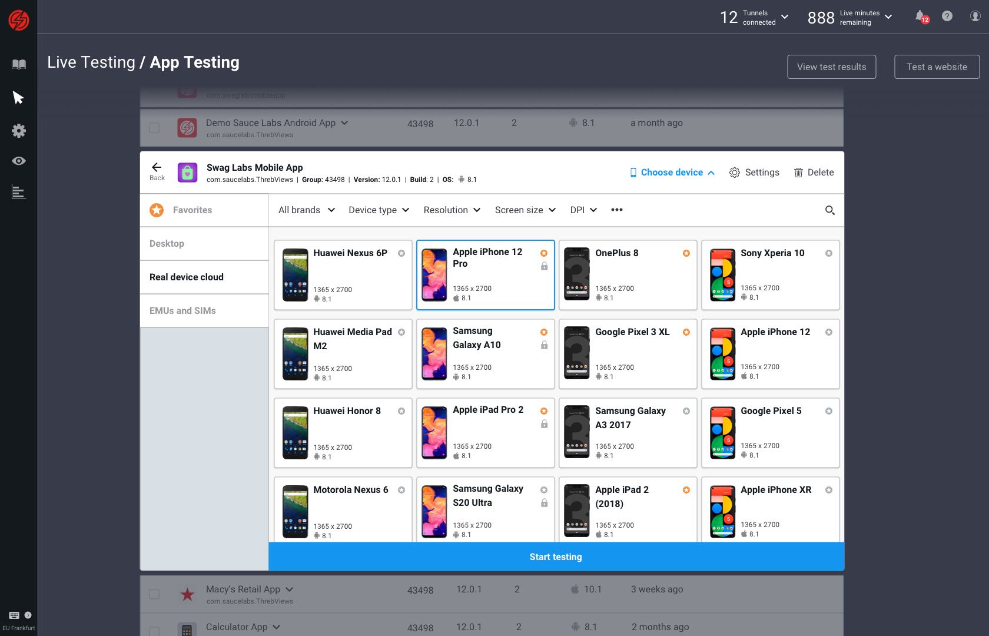Expand the Macy's Retail App chevron

[290, 589]
